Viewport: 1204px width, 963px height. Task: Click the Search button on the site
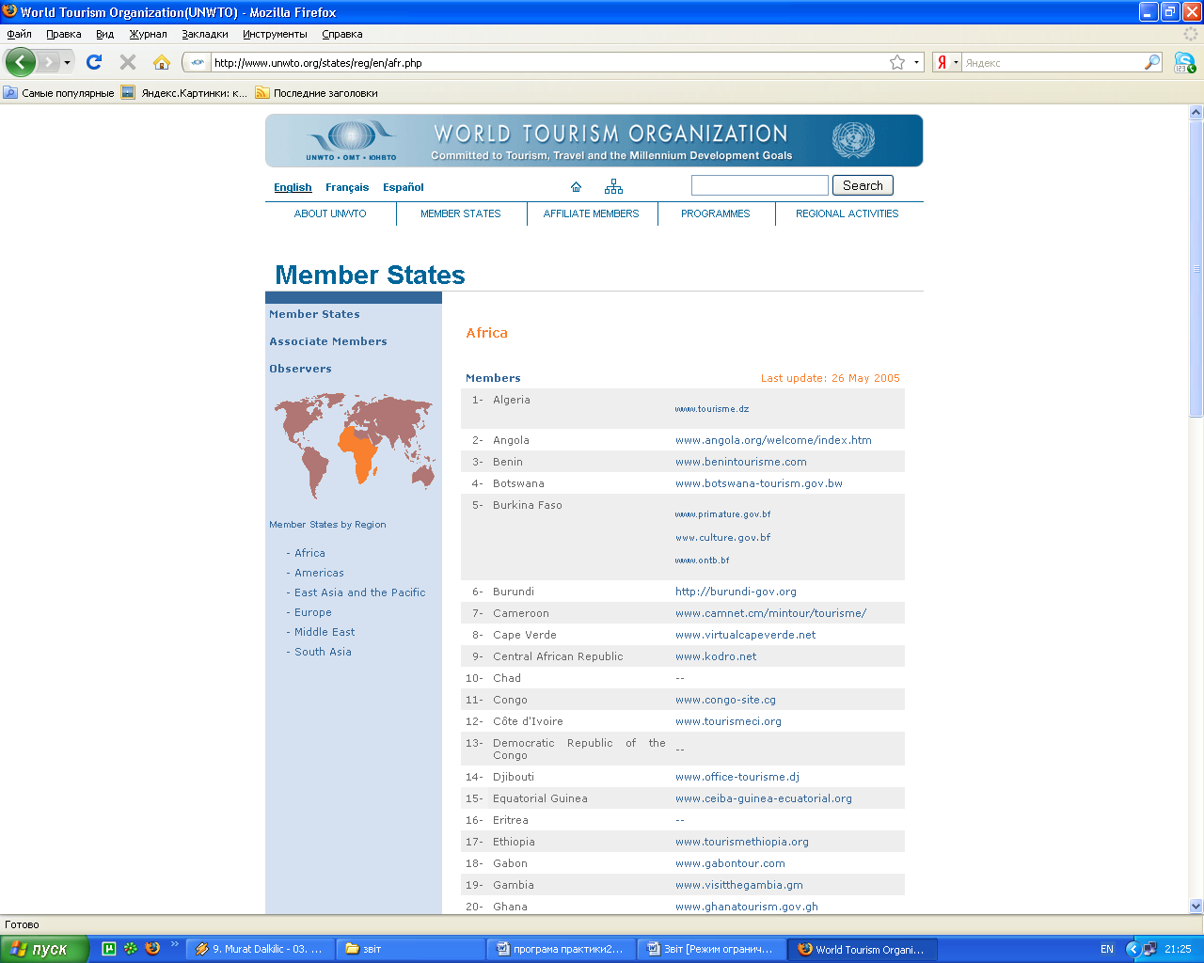[x=863, y=185]
